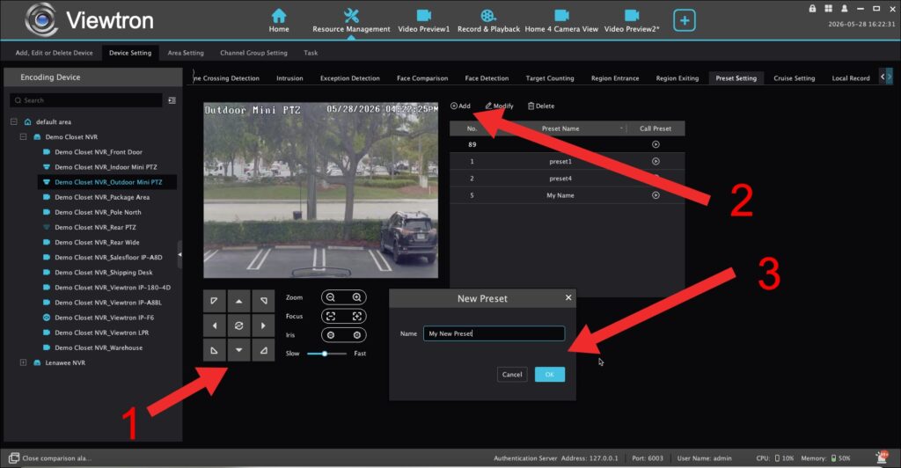Collapse the default area tree node
901x468 pixels.
click(x=14, y=121)
